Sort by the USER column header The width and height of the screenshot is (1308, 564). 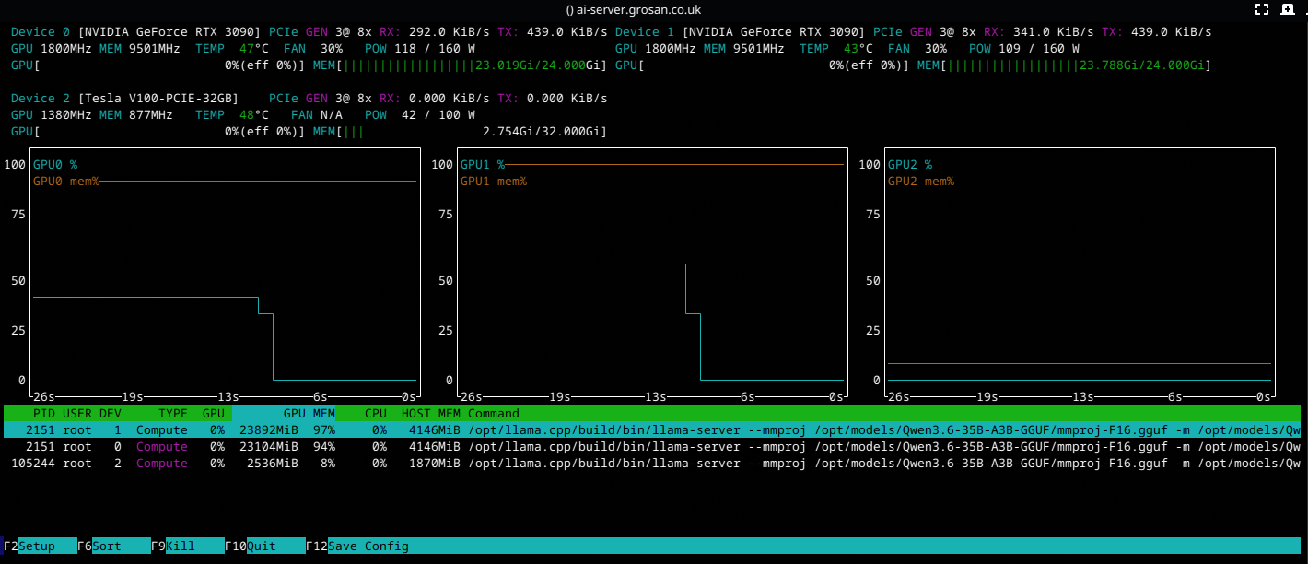pos(77,414)
